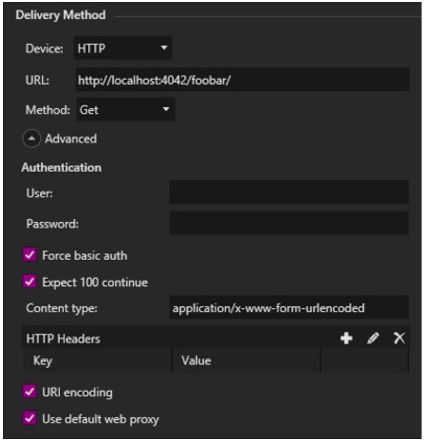Click the Method dropdown arrow
The width and height of the screenshot is (424, 440).
pos(166,109)
